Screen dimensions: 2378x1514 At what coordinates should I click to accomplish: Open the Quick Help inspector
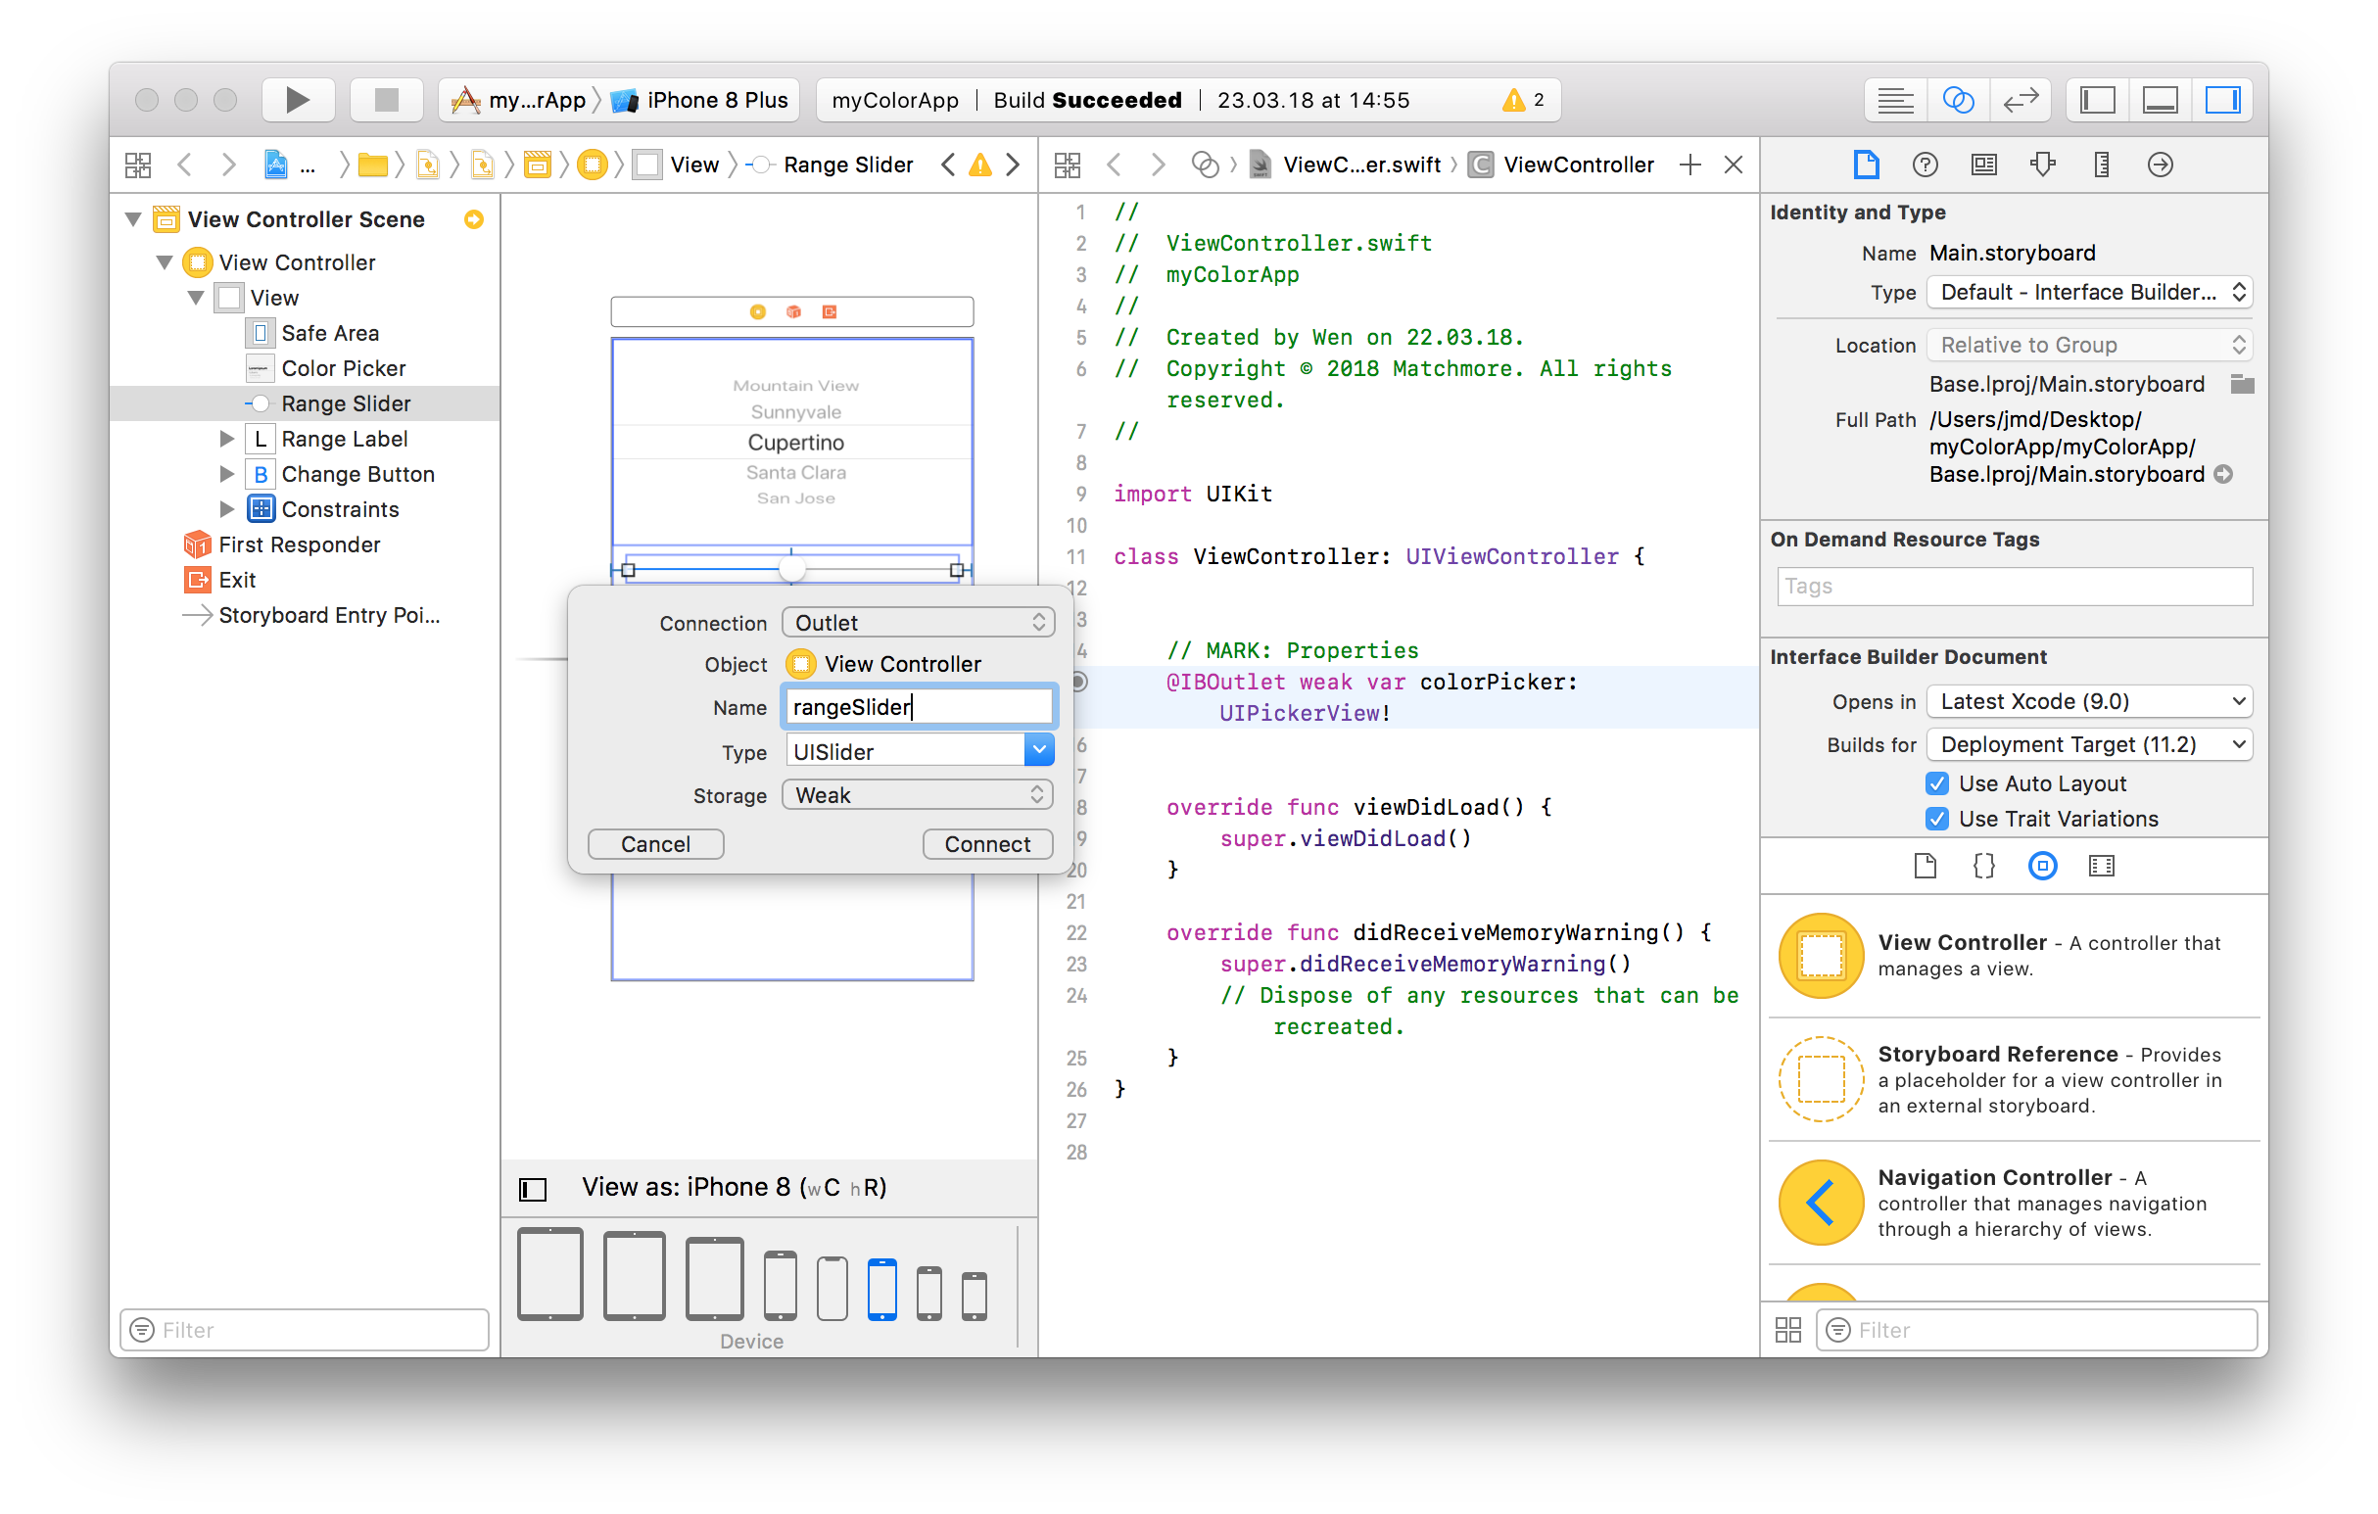click(x=1924, y=165)
